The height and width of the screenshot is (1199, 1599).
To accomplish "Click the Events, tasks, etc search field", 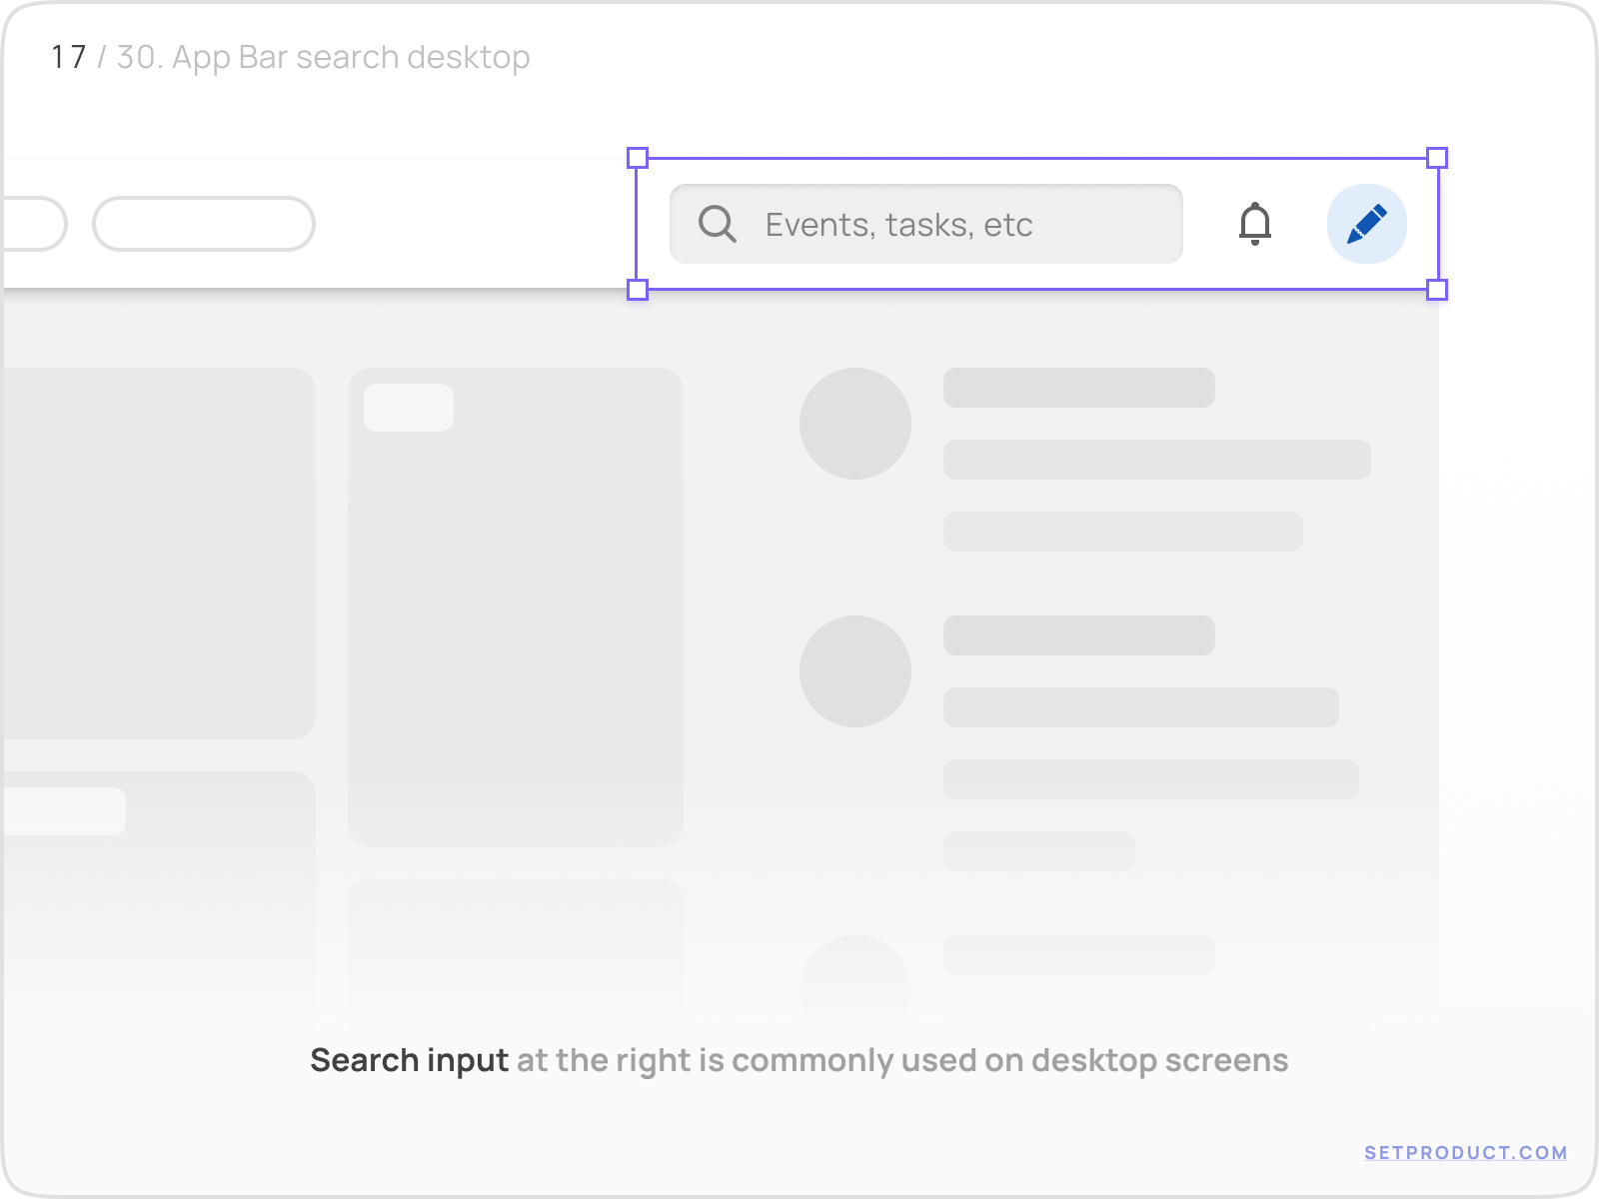I will [x=924, y=224].
